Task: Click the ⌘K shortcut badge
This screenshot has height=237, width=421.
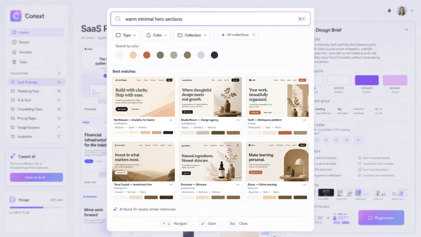Action: (302, 19)
